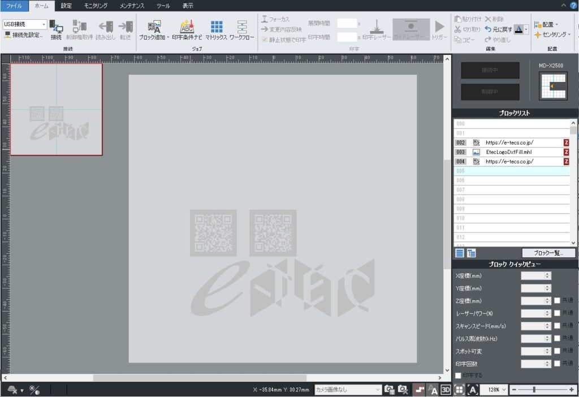Click the 貼り付け paste icon
Screen dimensions: 579x397
click(x=458, y=19)
